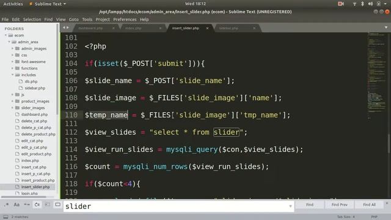Collapse the includes folder

pos(12,75)
